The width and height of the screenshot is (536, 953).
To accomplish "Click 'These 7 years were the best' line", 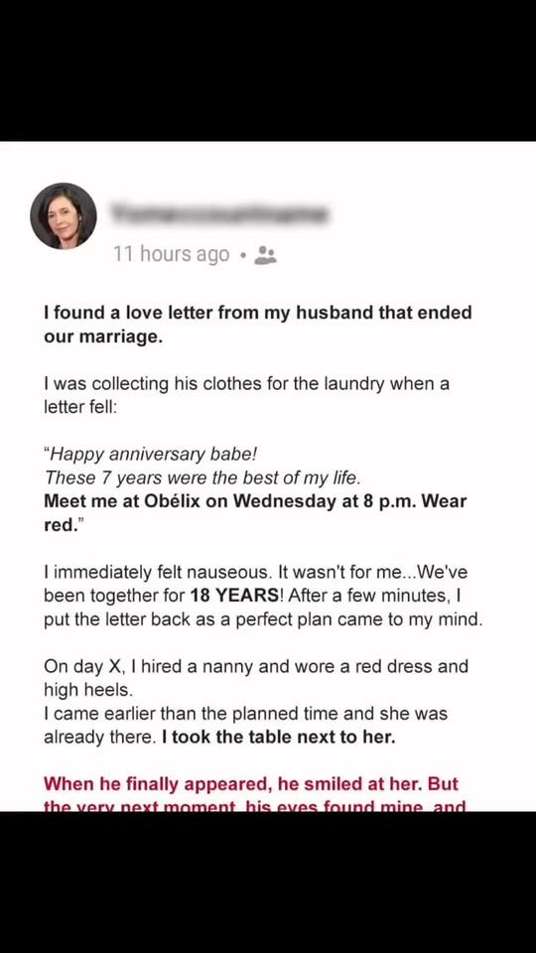I will [x=202, y=477].
